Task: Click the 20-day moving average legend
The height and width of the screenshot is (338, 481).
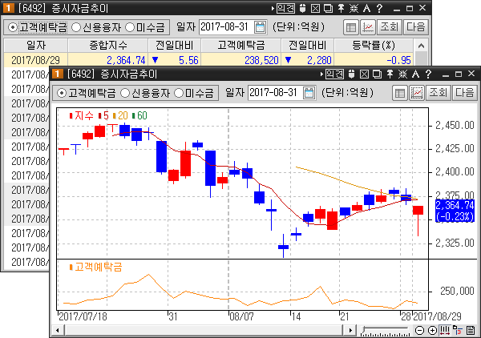Action: coord(120,115)
